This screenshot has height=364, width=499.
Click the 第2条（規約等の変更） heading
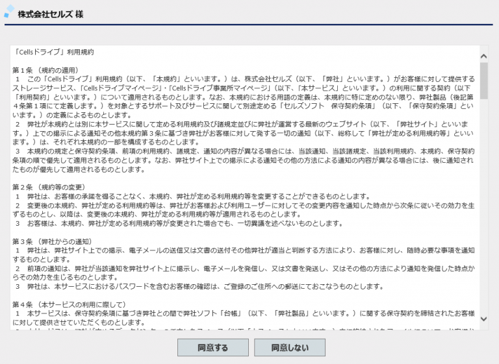pos(49,188)
